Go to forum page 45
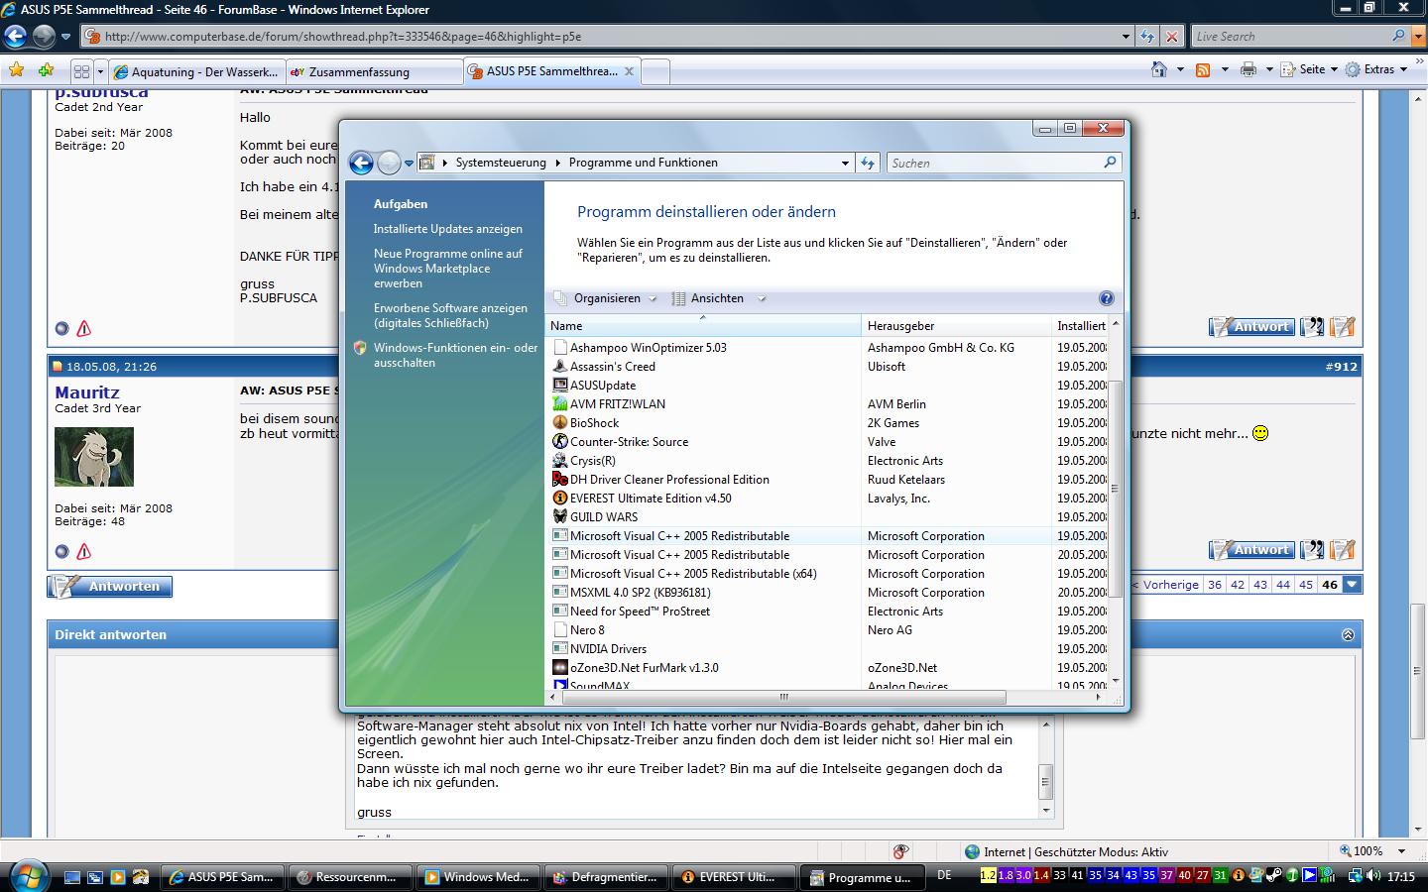 (1306, 585)
